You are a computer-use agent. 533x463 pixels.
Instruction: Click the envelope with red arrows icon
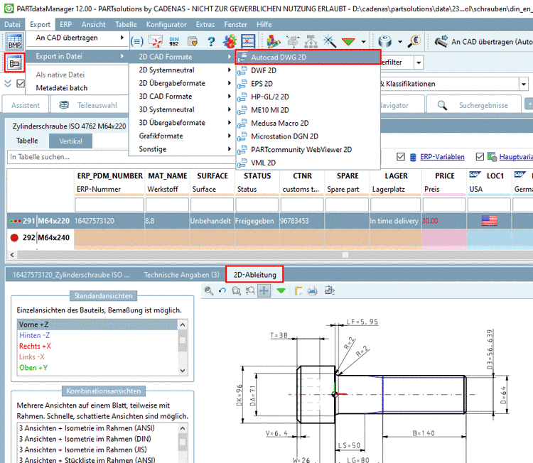(156, 41)
